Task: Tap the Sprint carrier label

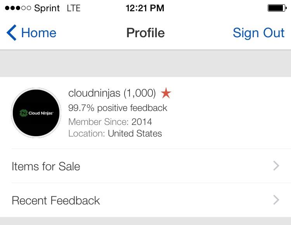Action: 47,9
